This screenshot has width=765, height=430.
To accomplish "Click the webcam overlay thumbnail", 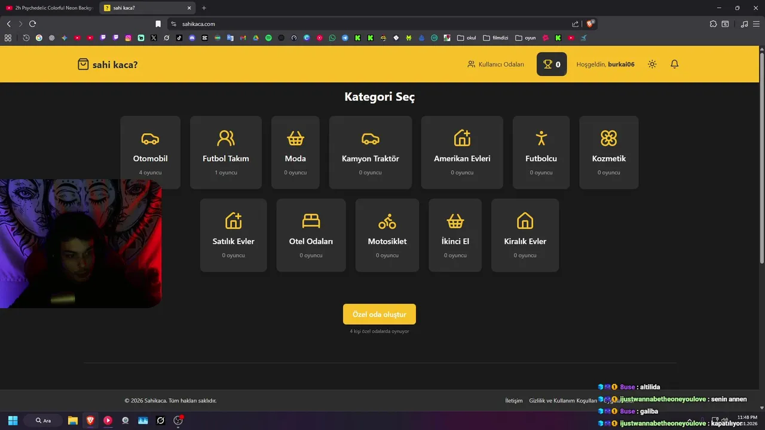I will tap(81, 244).
